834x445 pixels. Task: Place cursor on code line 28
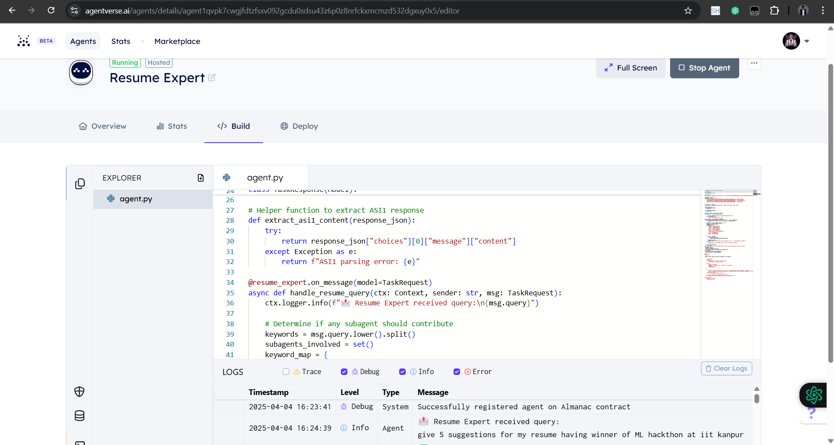tap(331, 221)
